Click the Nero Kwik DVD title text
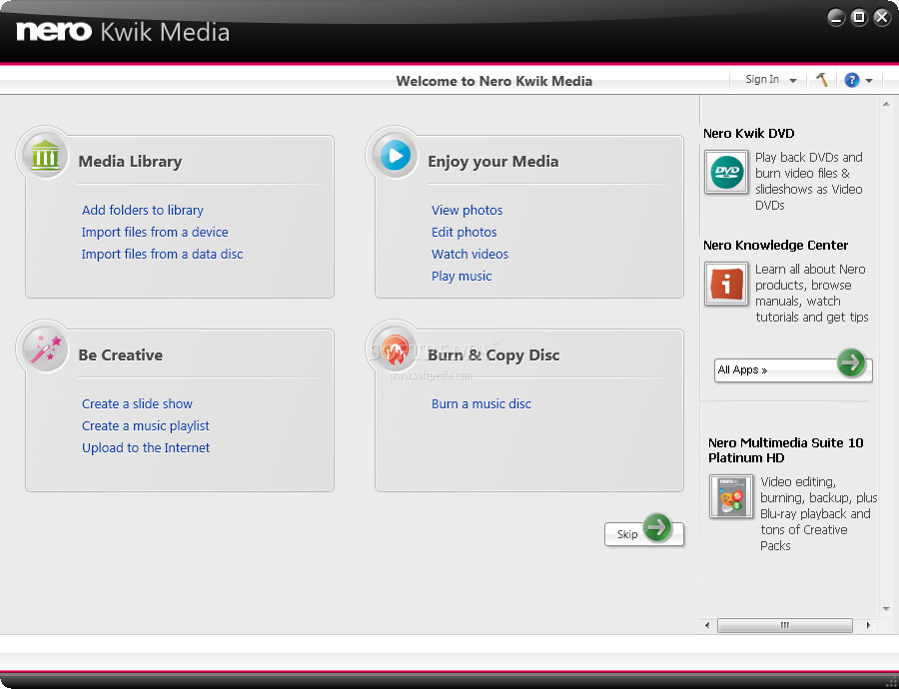Screen dimensions: 899x689 coord(749,133)
